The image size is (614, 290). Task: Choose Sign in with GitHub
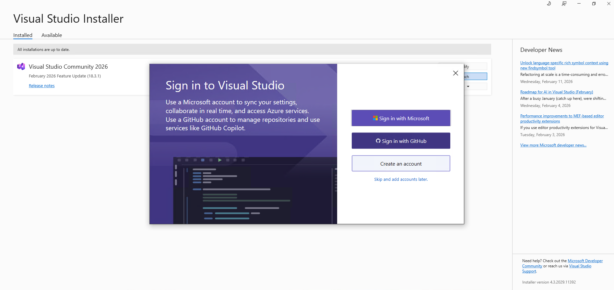(401, 141)
